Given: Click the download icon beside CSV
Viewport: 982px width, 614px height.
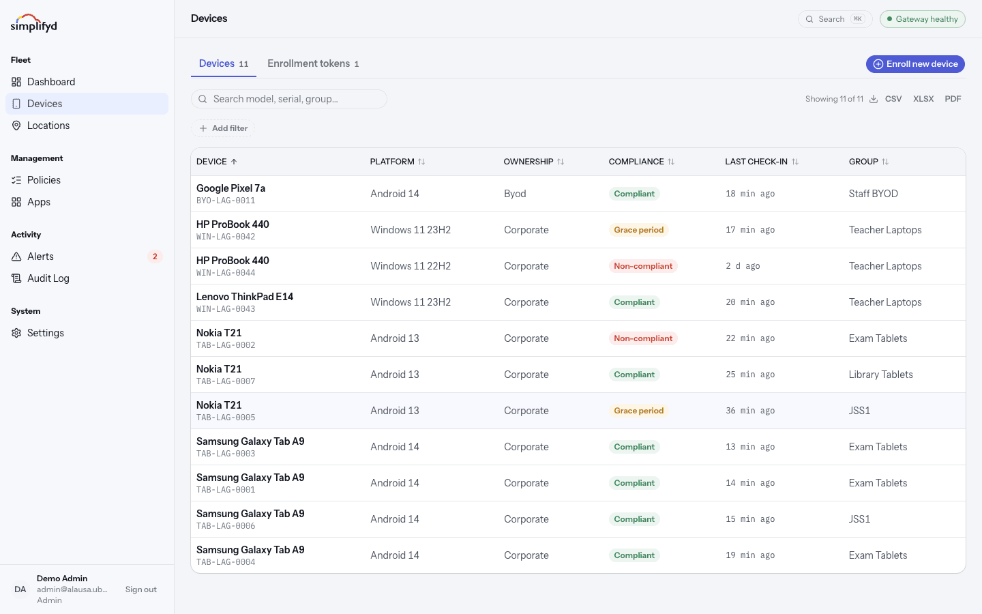Looking at the screenshot, I should coord(874,99).
